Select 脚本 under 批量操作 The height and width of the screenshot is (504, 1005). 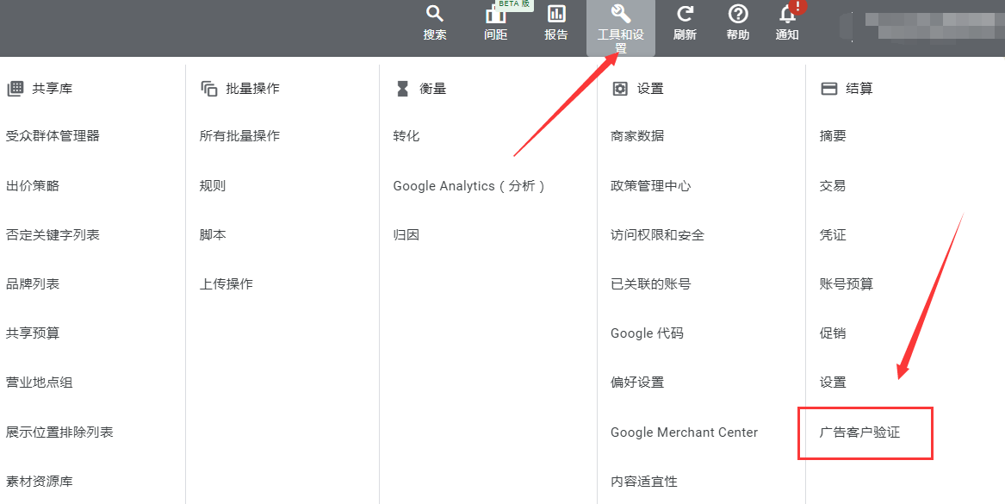[212, 233]
